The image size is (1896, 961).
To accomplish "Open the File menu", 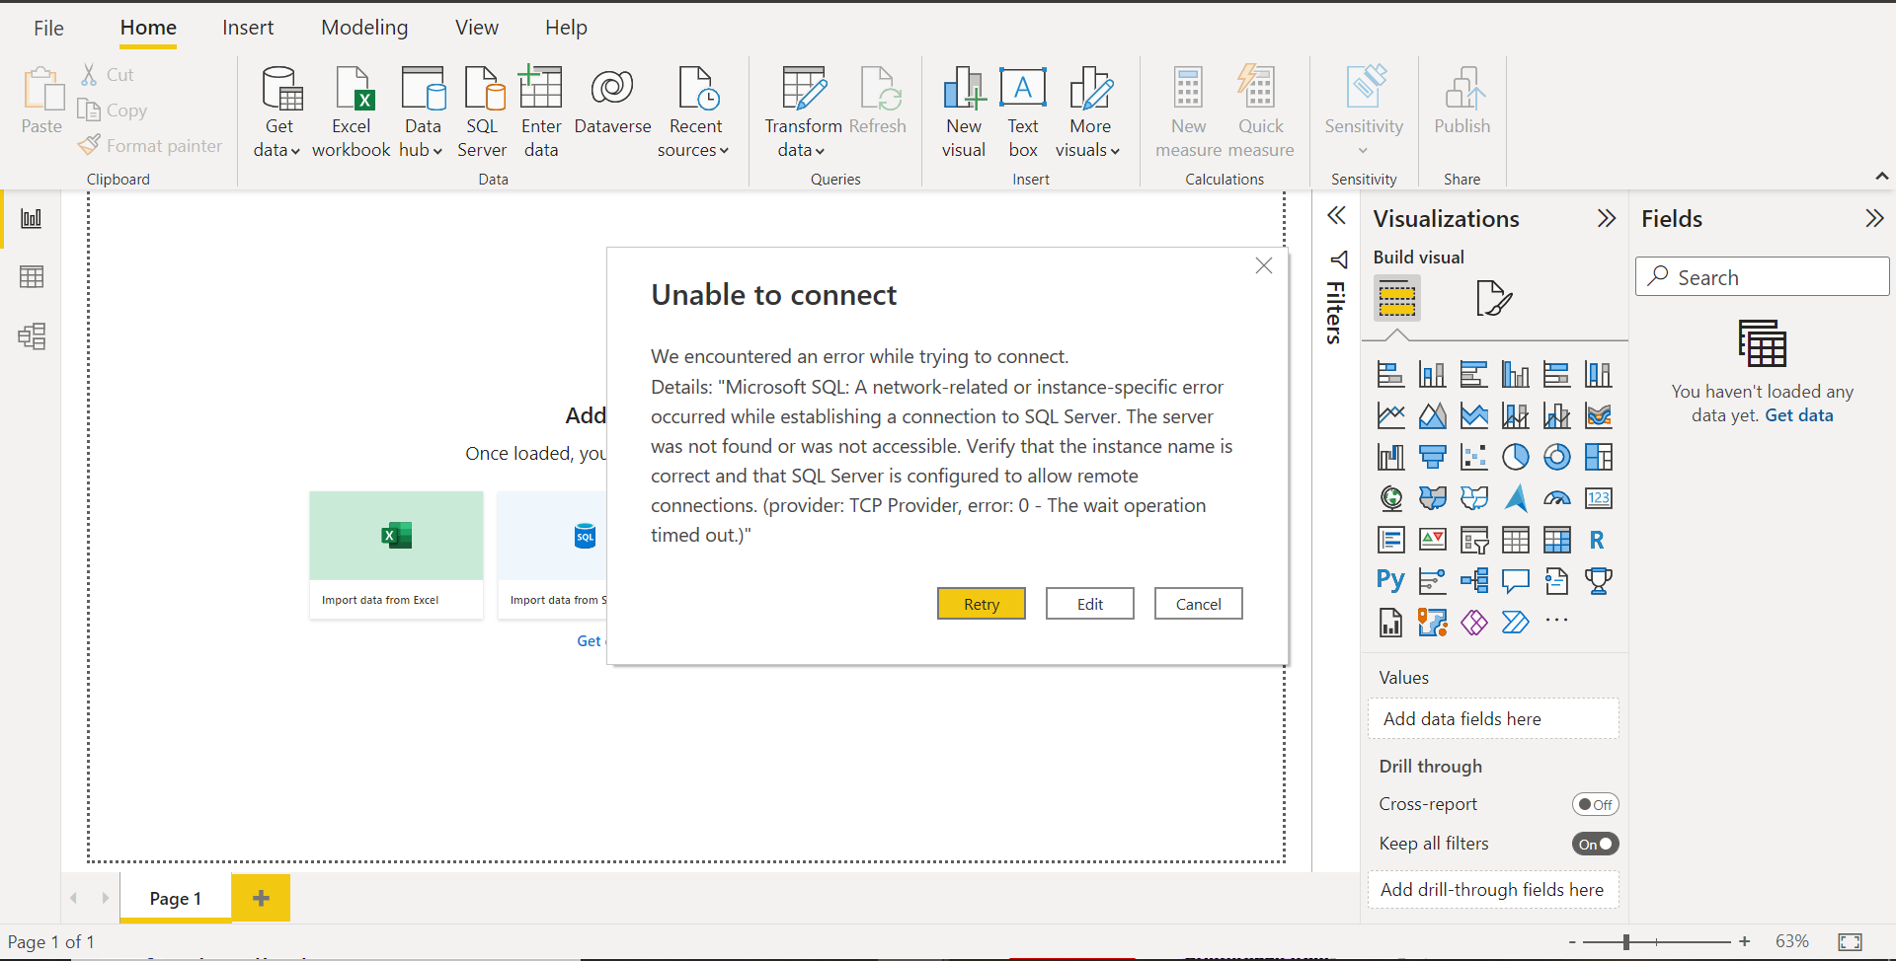I will [x=48, y=28].
